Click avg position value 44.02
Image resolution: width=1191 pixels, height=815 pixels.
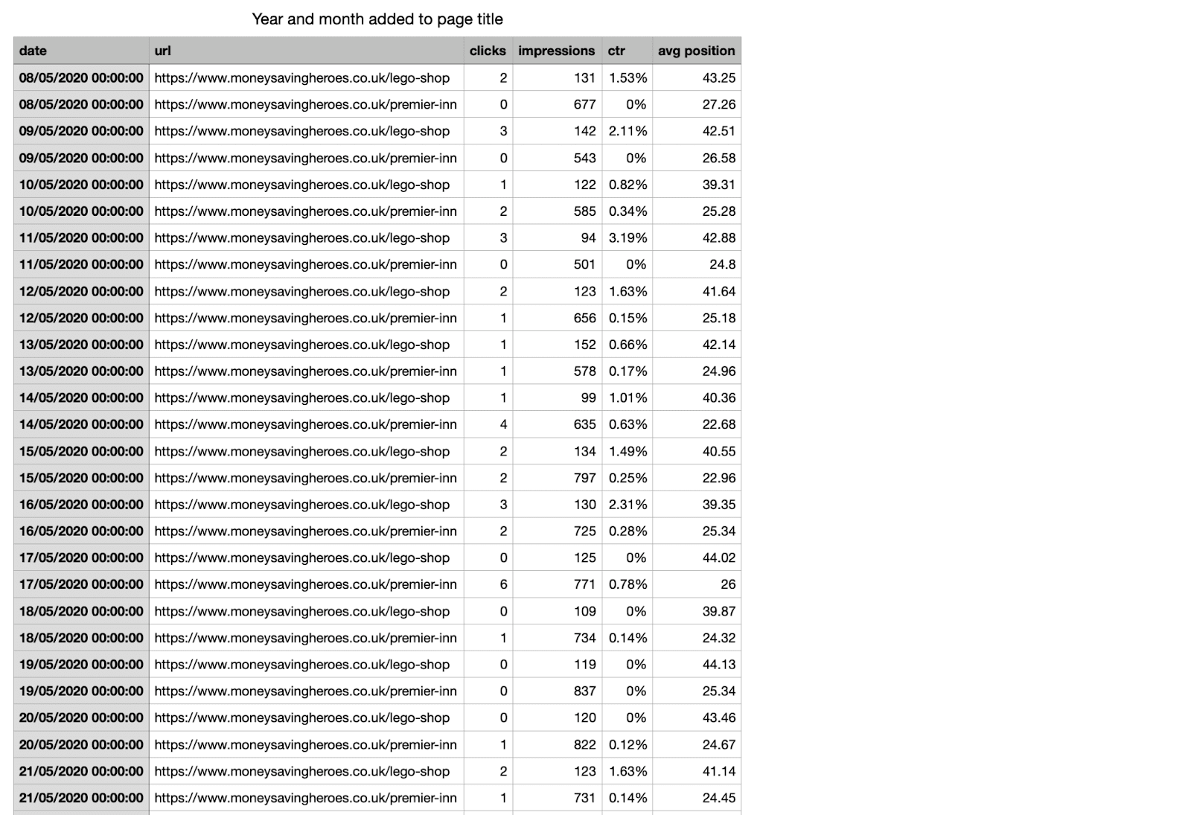(x=718, y=557)
